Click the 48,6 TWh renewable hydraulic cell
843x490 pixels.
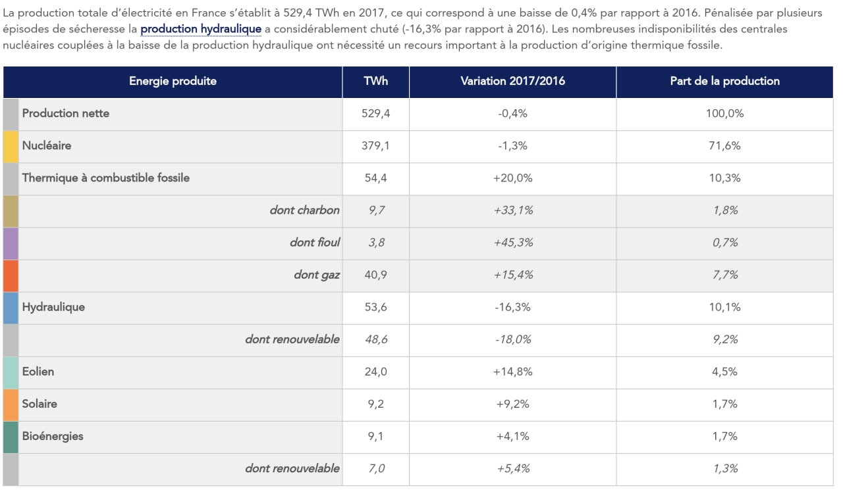click(376, 339)
